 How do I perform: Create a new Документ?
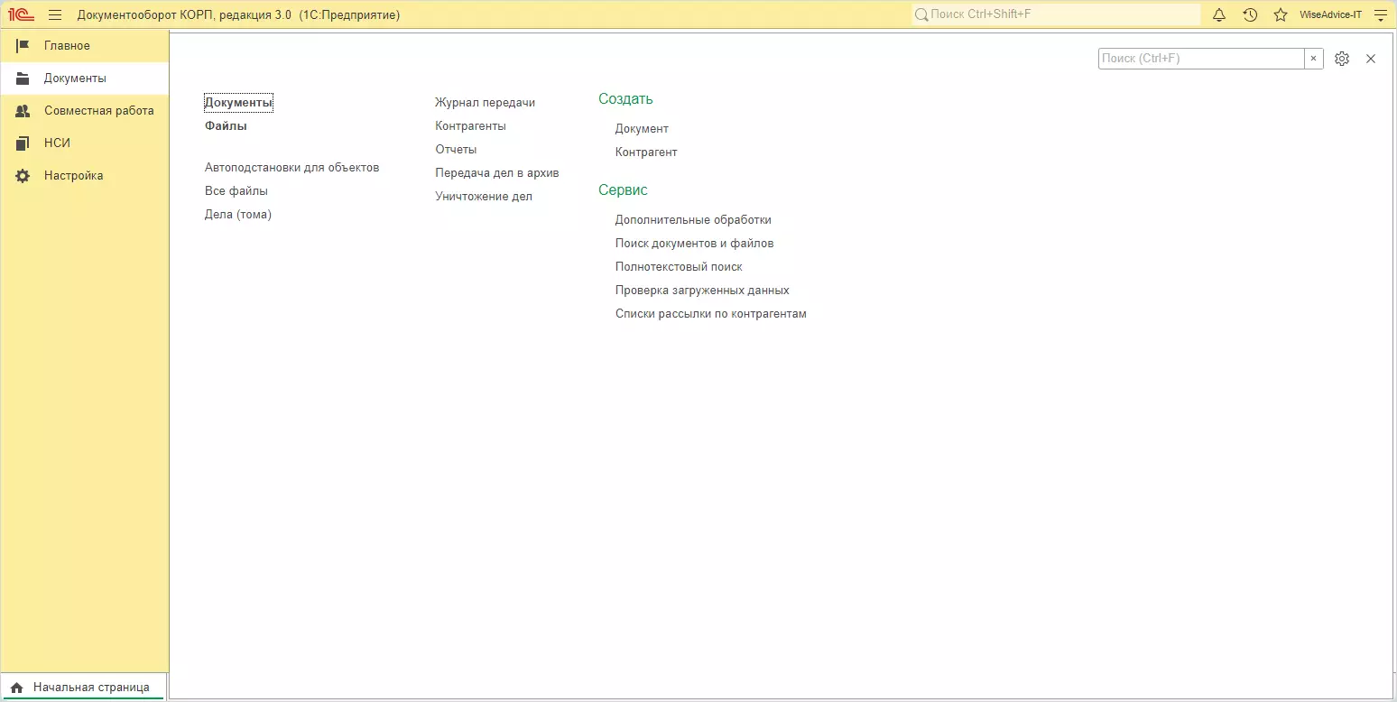pos(642,129)
